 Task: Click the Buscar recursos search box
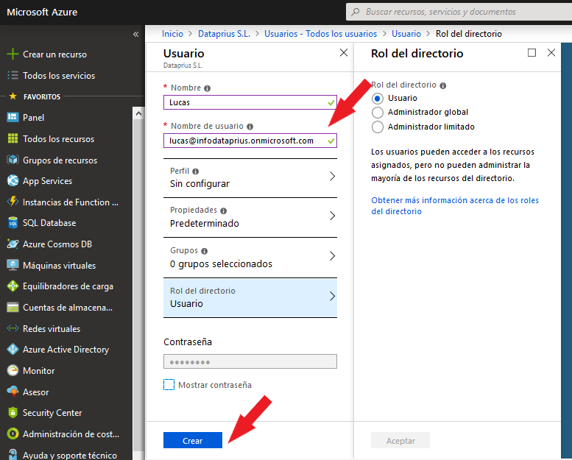(459, 12)
